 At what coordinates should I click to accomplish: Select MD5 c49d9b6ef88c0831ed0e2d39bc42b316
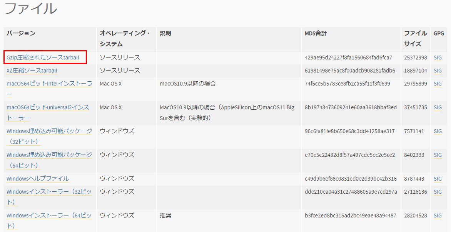tap(351, 179)
